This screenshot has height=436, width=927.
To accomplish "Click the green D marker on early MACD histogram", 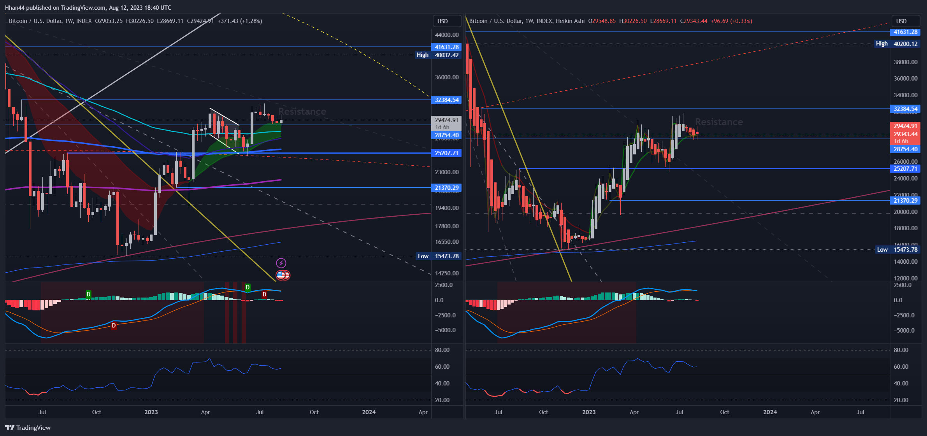I will pos(88,294).
